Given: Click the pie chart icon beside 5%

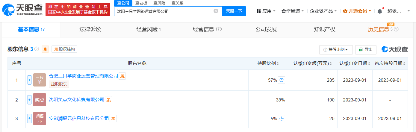Looking at the screenshot, I should tap(282, 119).
